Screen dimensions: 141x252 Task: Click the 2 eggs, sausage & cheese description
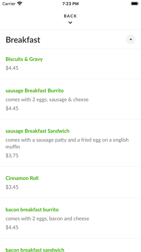pos(47,100)
